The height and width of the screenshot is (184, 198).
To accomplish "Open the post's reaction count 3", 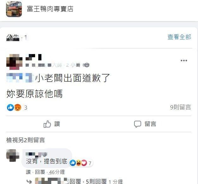I will 26,108.
